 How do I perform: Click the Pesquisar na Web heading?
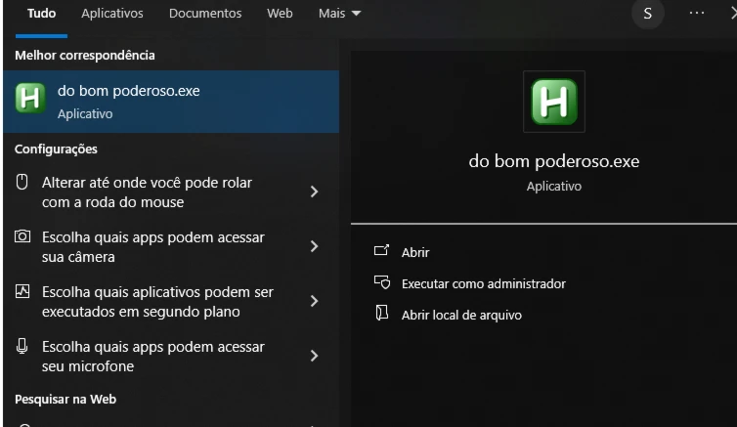(65, 400)
